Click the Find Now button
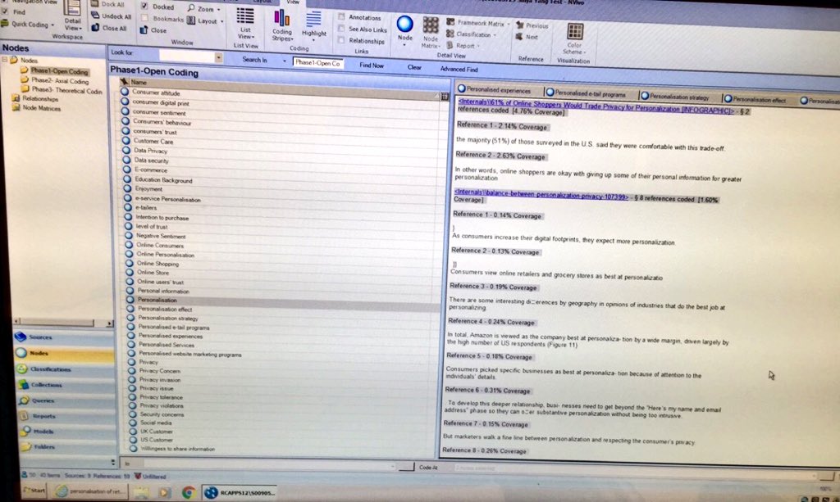 [x=372, y=66]
